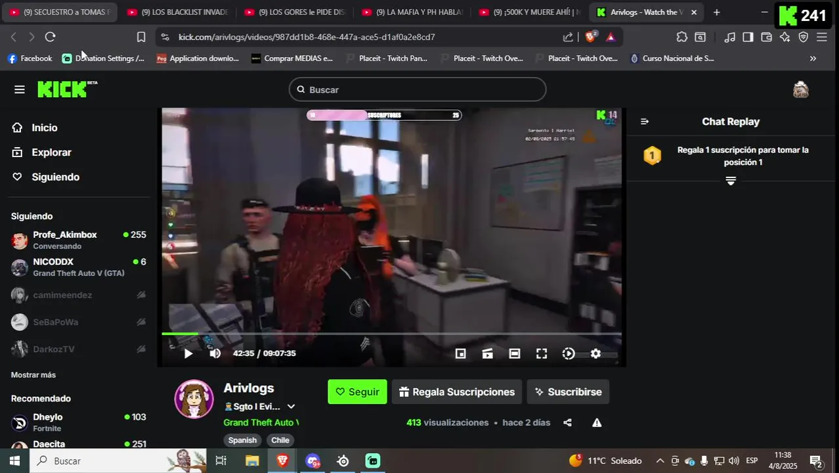Report the video with warning icon

597,422
